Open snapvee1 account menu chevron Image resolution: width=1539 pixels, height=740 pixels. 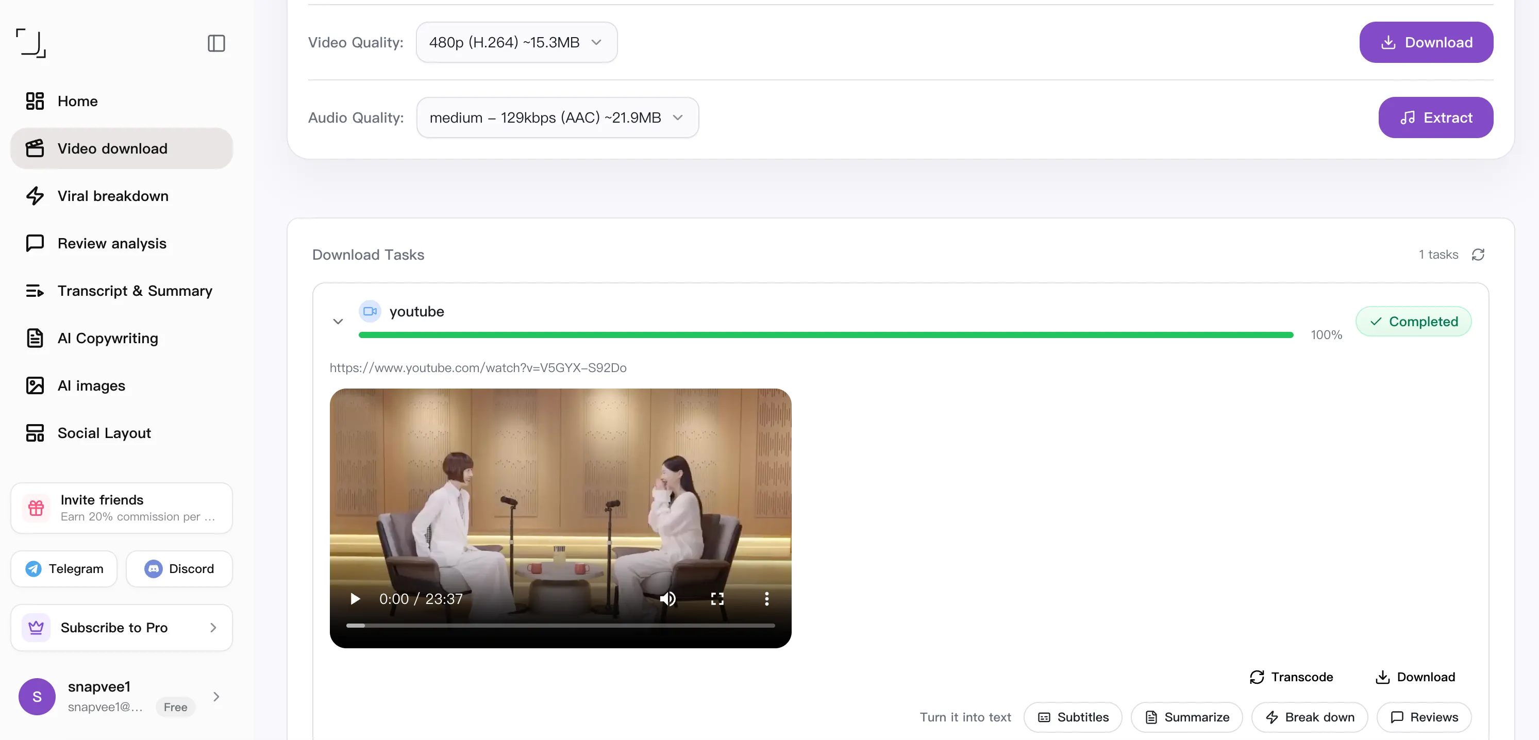(216, 696)
